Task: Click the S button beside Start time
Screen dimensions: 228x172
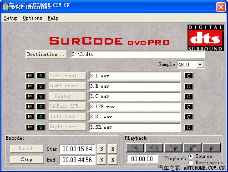Action: click(x=101, y=149)
